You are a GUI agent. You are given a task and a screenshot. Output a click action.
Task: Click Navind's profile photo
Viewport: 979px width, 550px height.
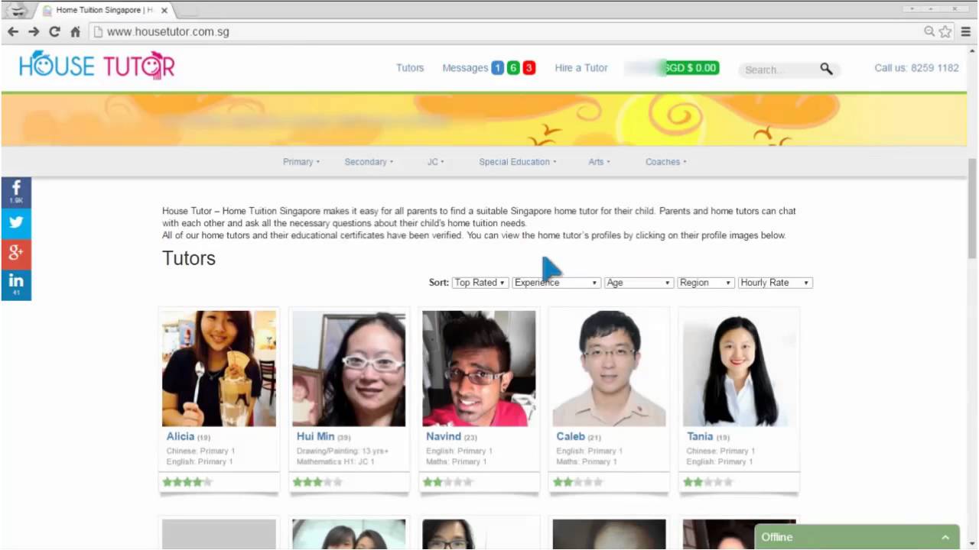479,368
